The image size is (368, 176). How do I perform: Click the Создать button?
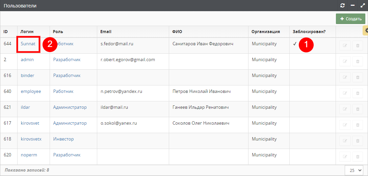(350, 19)
